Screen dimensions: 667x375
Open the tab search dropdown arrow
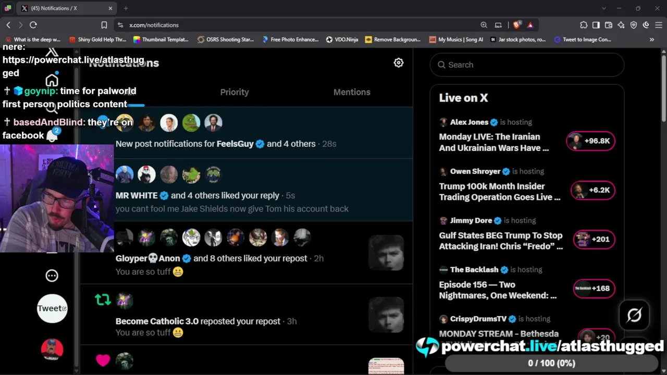click(604, 8)
